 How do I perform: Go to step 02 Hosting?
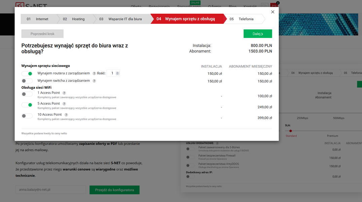[x=74, y=19]
